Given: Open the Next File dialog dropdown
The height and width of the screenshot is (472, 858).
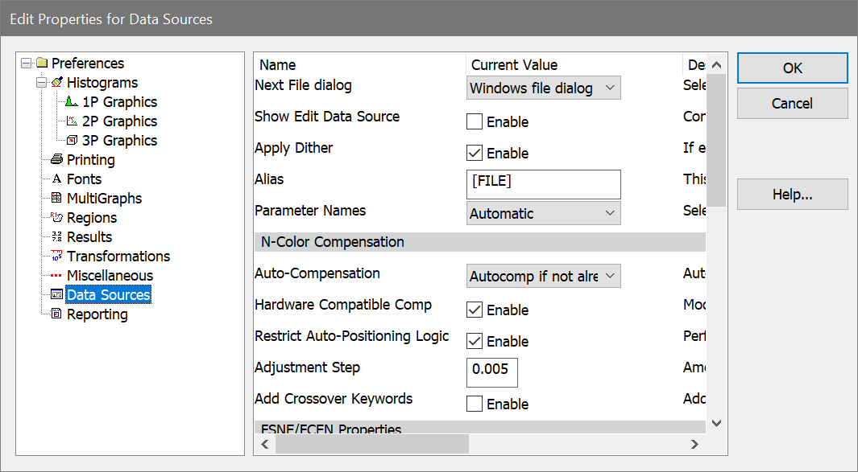Looking at the screenshot, I should click(543, 88).
